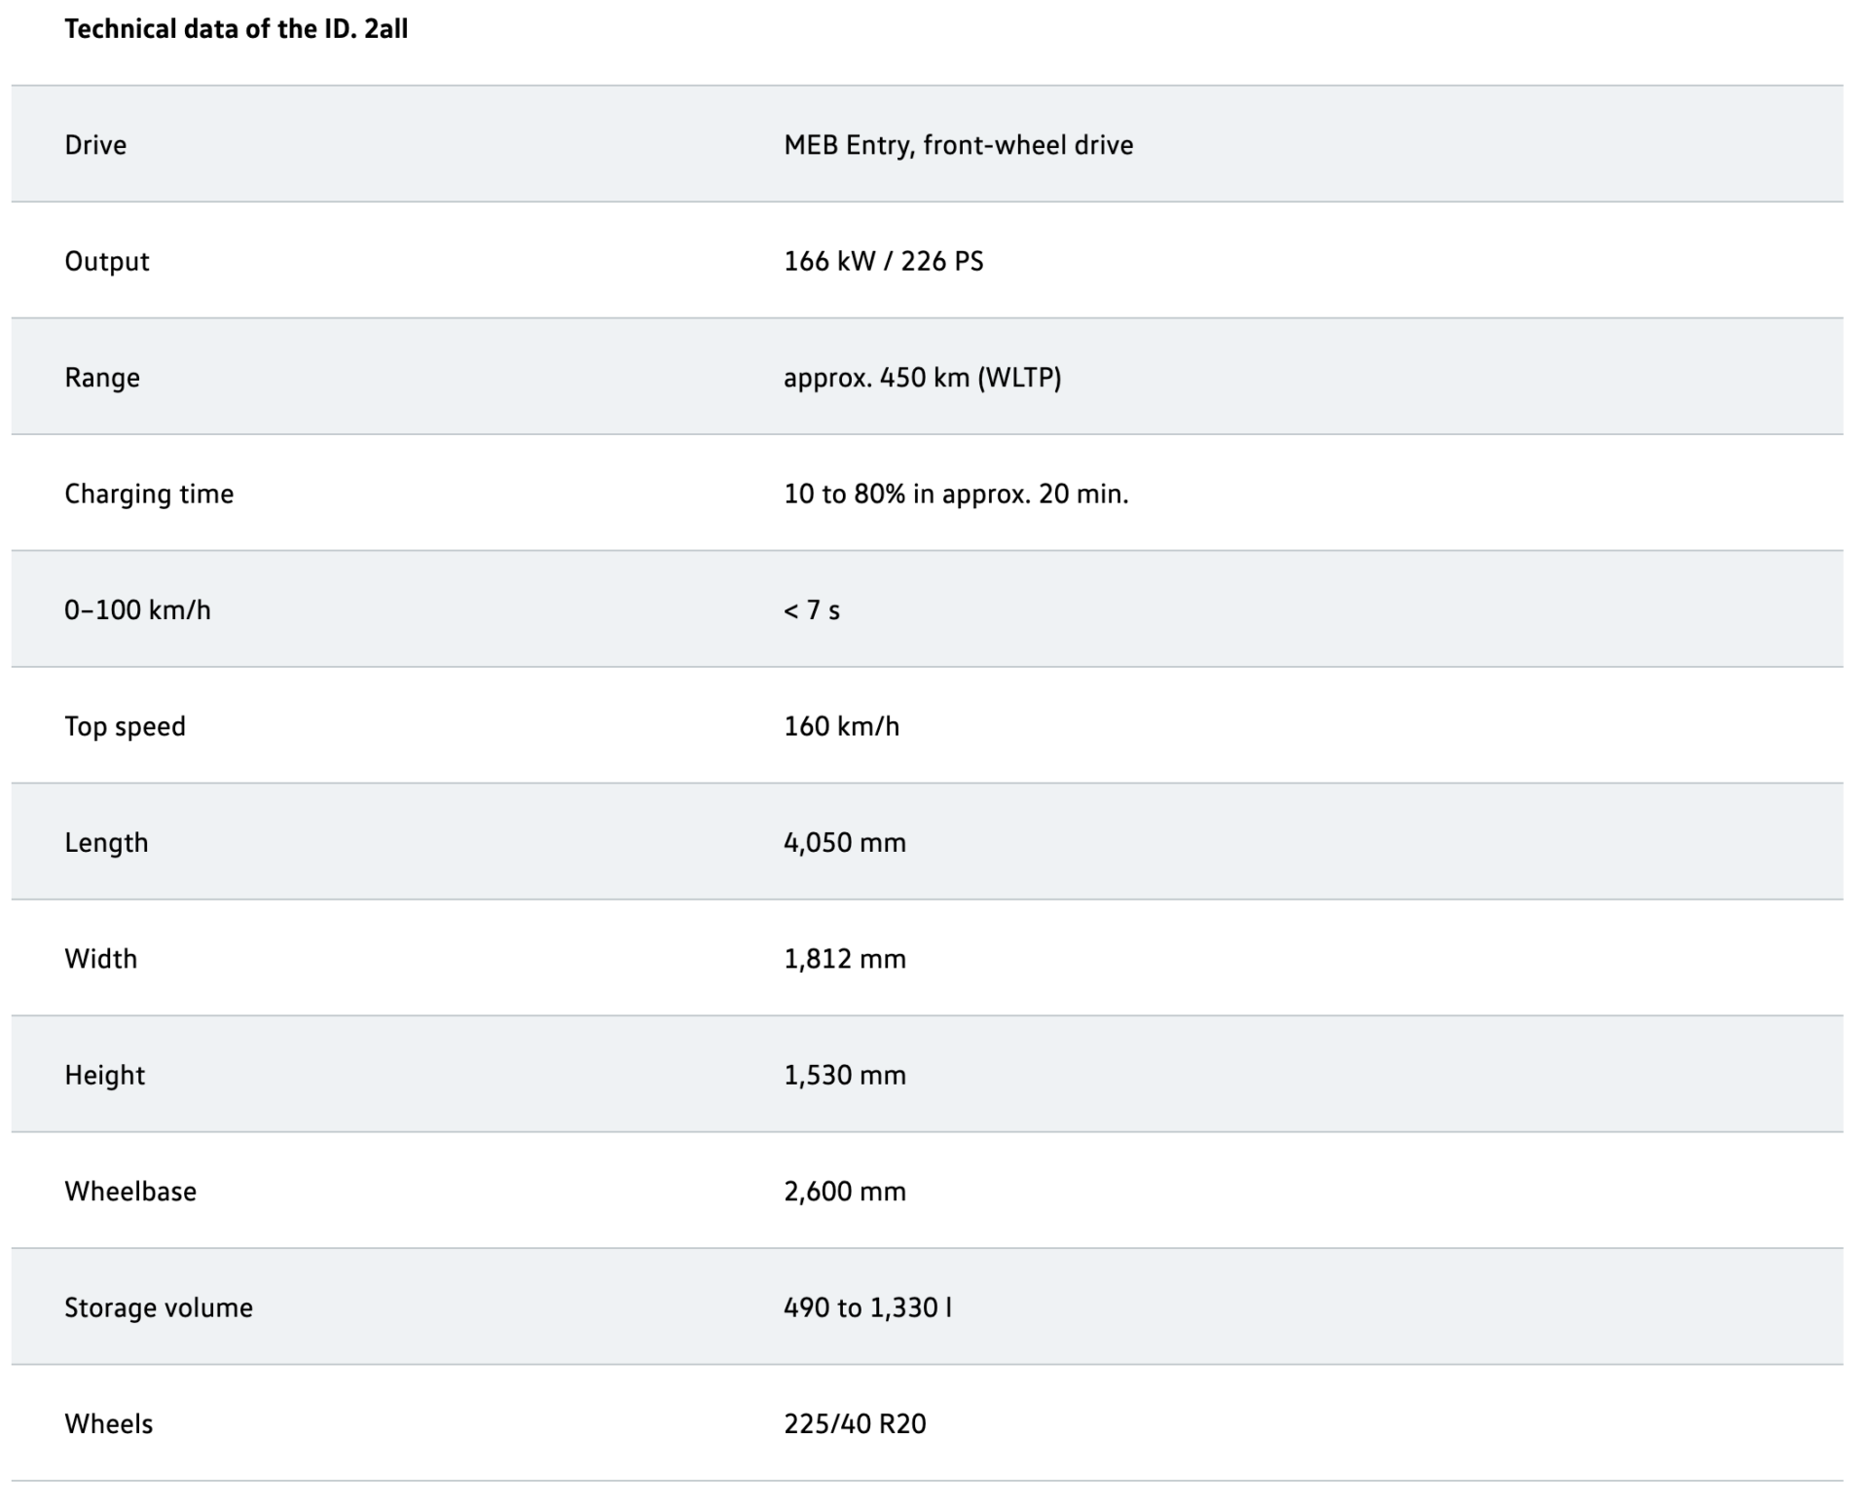1869x1508 pixels.
Task: Select the '2,600 mm' wheelbase value
Action: pyautogui.click(x=845, y=1192)
